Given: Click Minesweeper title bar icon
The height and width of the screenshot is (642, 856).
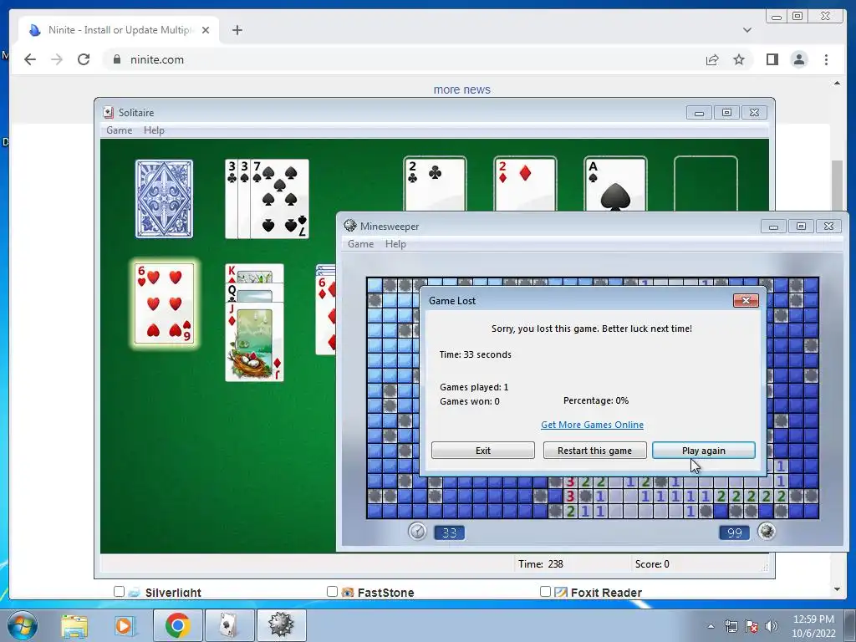Looking at the screenshot, I should tap(350, 226).
